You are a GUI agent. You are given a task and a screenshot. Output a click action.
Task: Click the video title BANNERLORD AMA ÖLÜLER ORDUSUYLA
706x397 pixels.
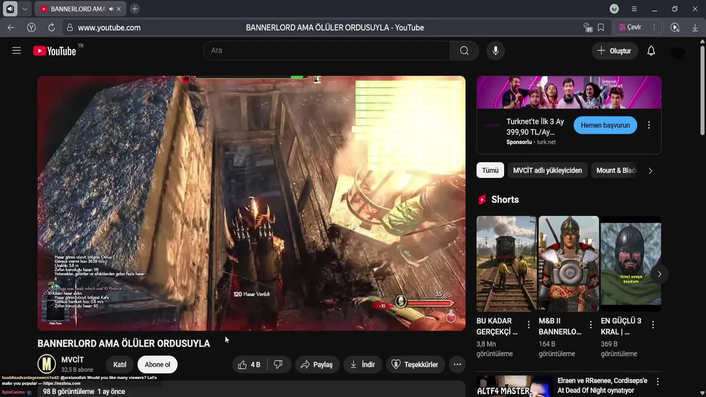124,343
